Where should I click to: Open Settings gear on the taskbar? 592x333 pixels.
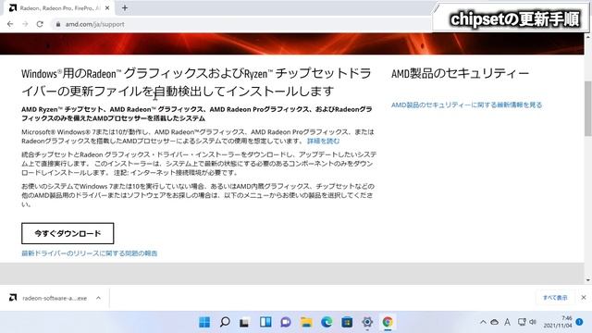[367, 322]
